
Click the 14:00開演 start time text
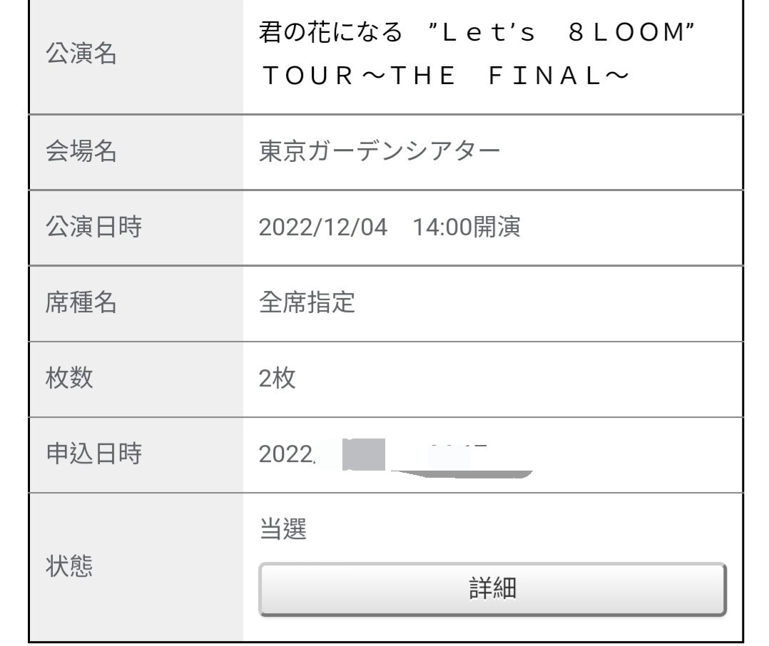[x=467, y=227]
